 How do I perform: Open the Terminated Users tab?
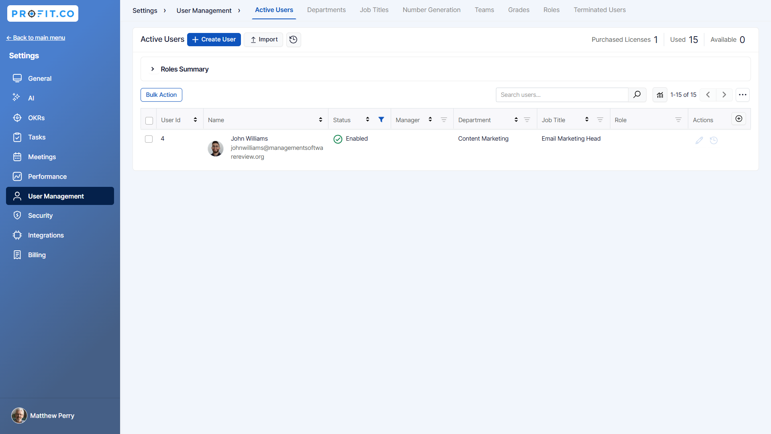coord(600,10)
